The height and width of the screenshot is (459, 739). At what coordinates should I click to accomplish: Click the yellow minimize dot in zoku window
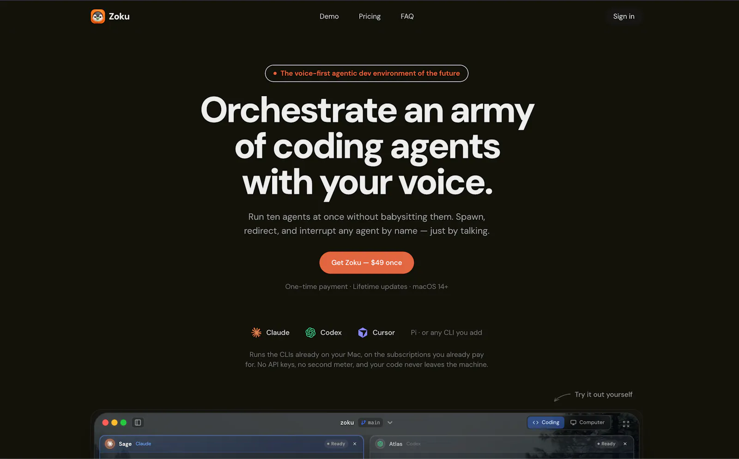(115, 423)
